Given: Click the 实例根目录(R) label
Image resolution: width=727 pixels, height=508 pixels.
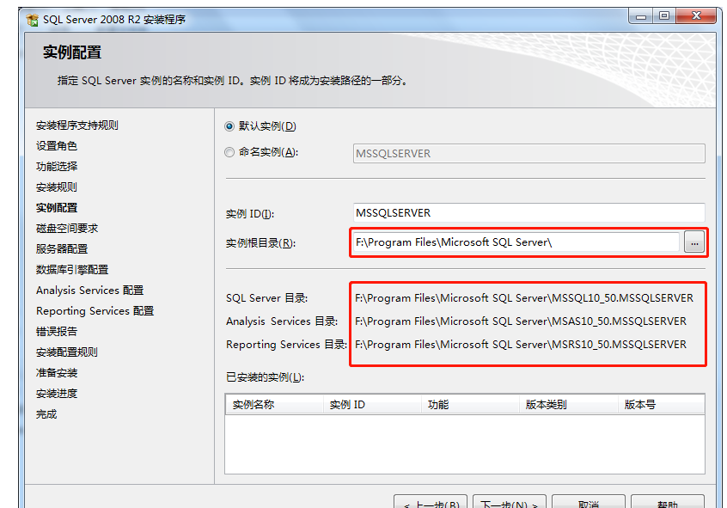Looking at the screenshot, I should 260,243.
